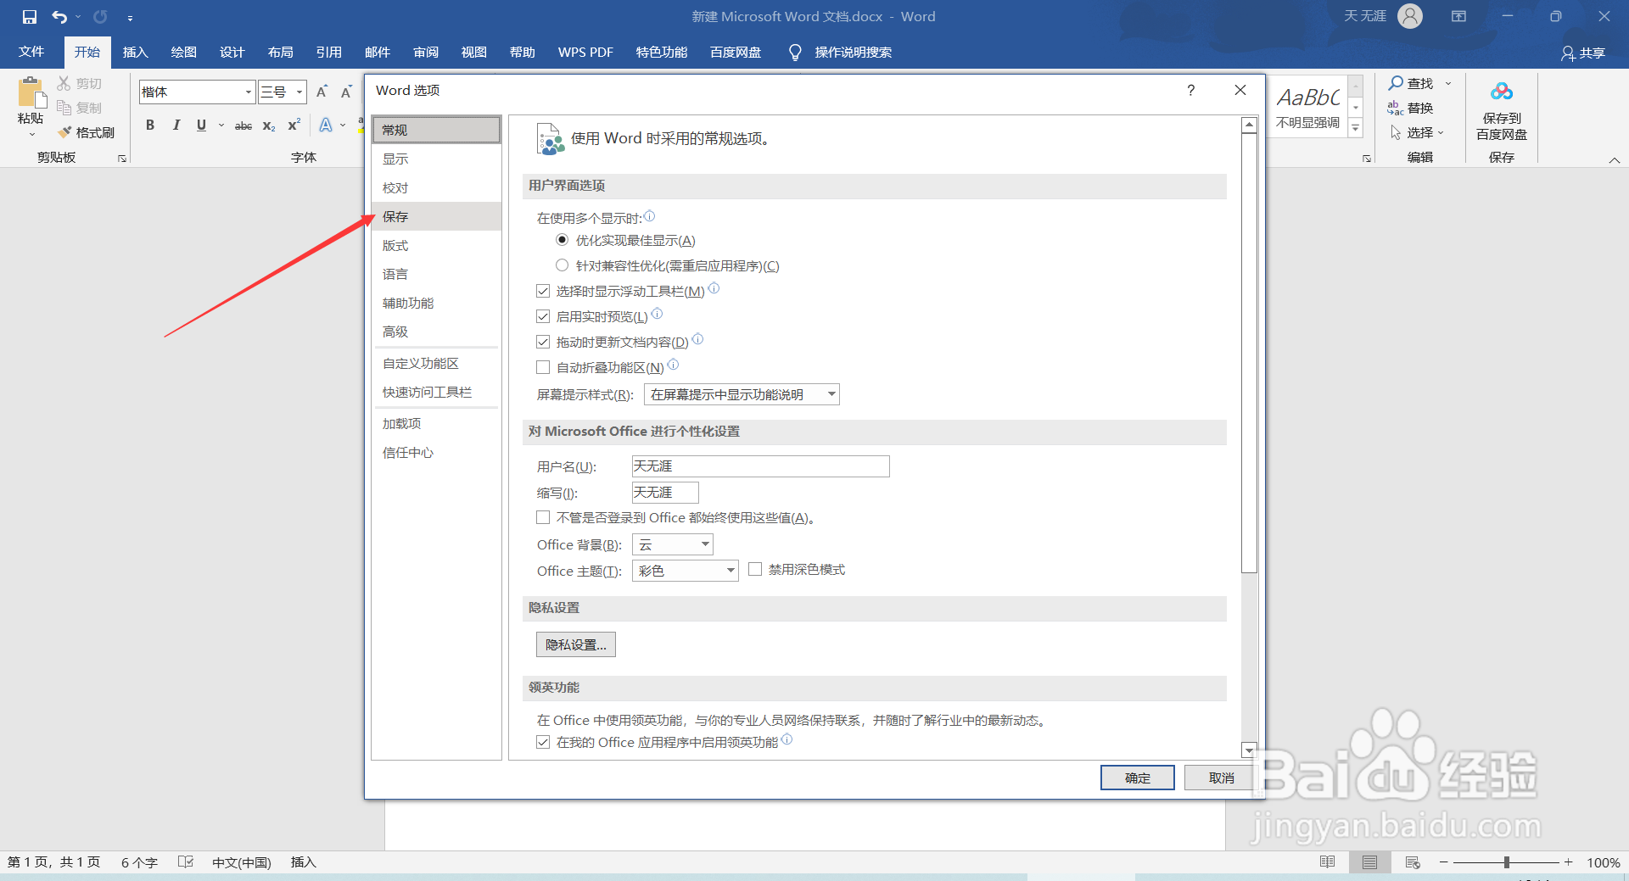Switch to Print Layout view in status bar

[1370, 862]
